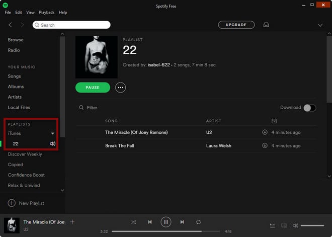Click the green PAUSE button
Viewport: 332px width, 237px height.
coord(93,88)
